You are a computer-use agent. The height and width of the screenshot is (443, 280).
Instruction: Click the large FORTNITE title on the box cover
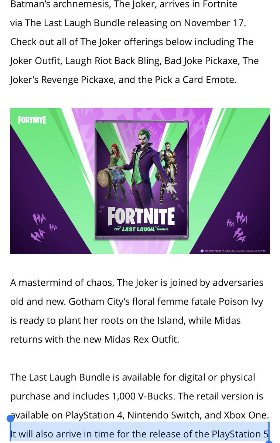[x=141, y=217]
